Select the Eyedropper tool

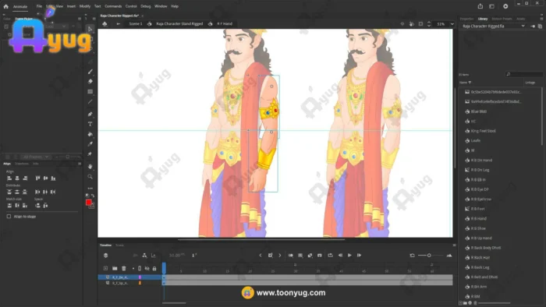click(x=90, y=144)
